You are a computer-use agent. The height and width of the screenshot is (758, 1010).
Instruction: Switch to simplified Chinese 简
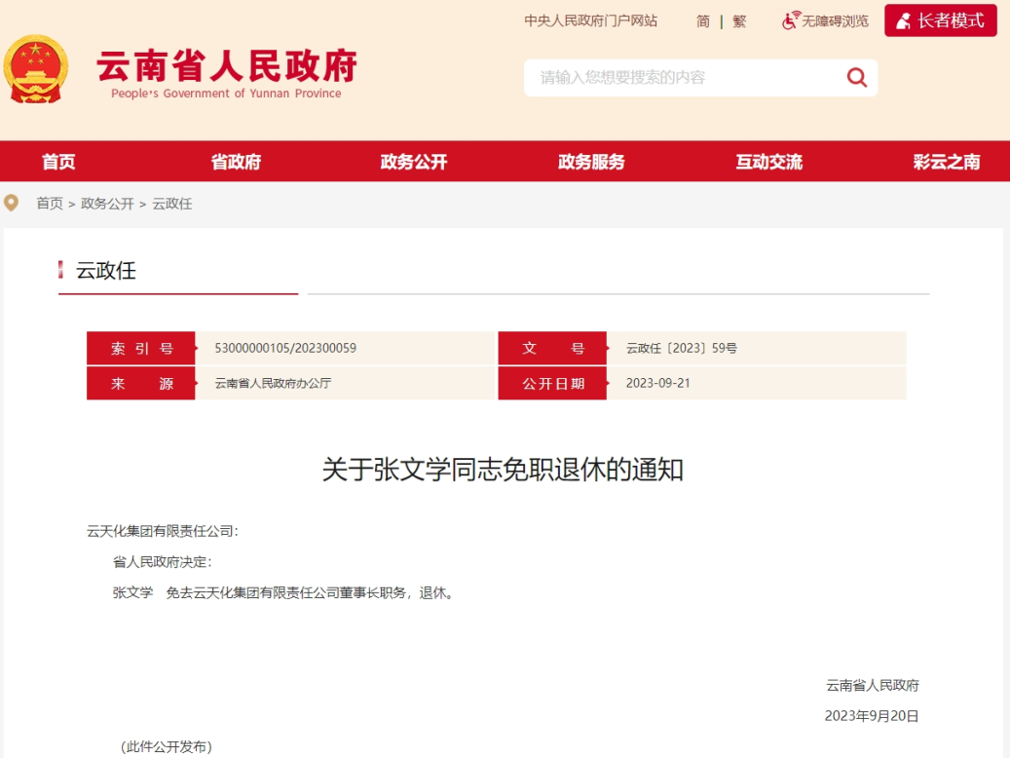(x=703, y=21)
